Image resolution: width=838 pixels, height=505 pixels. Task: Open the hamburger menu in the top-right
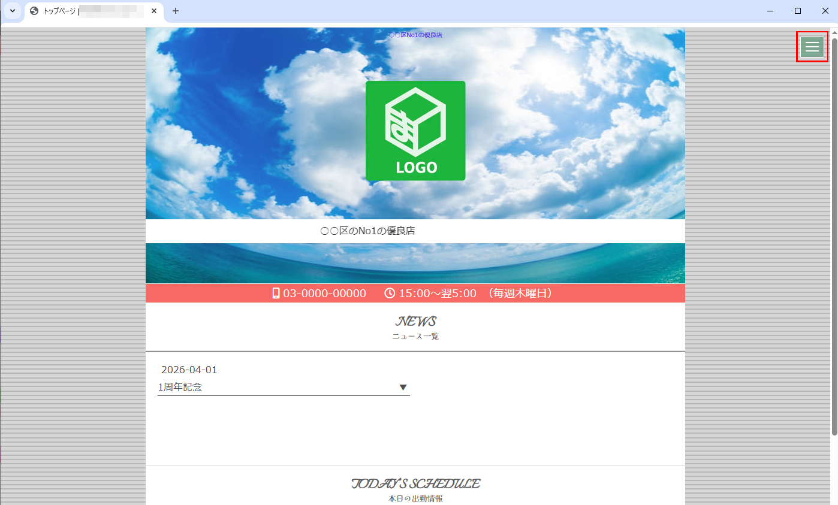tap(812, 47)
